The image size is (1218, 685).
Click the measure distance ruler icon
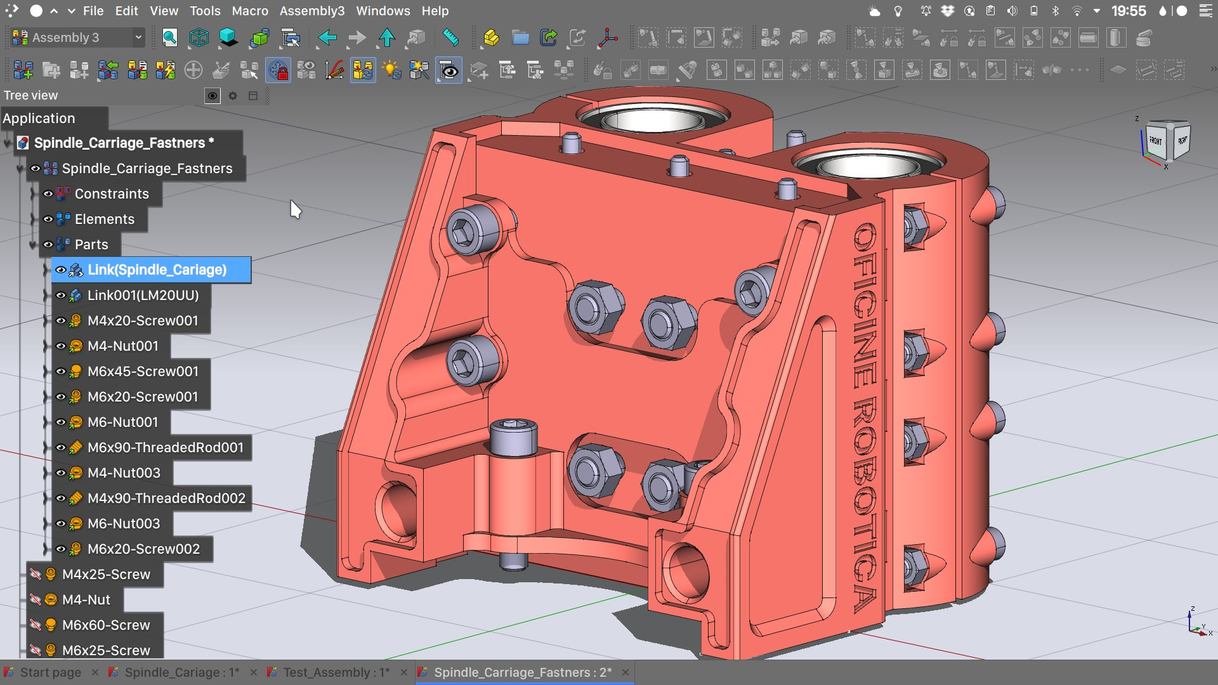(450, 38)
